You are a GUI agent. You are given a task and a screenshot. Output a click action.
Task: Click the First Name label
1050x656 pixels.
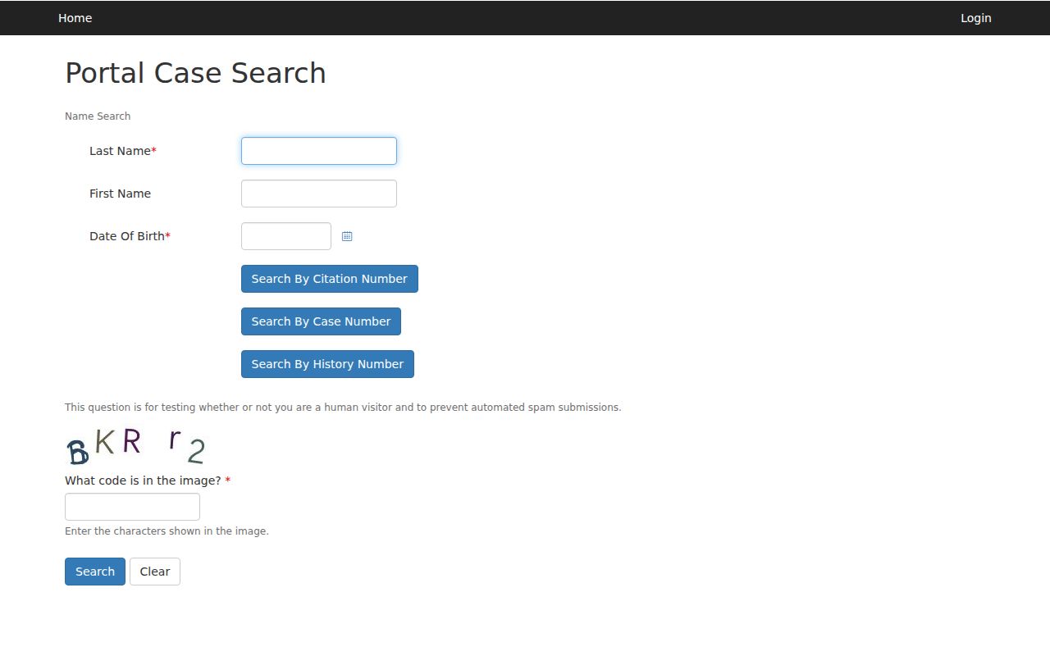coord(120,194)
